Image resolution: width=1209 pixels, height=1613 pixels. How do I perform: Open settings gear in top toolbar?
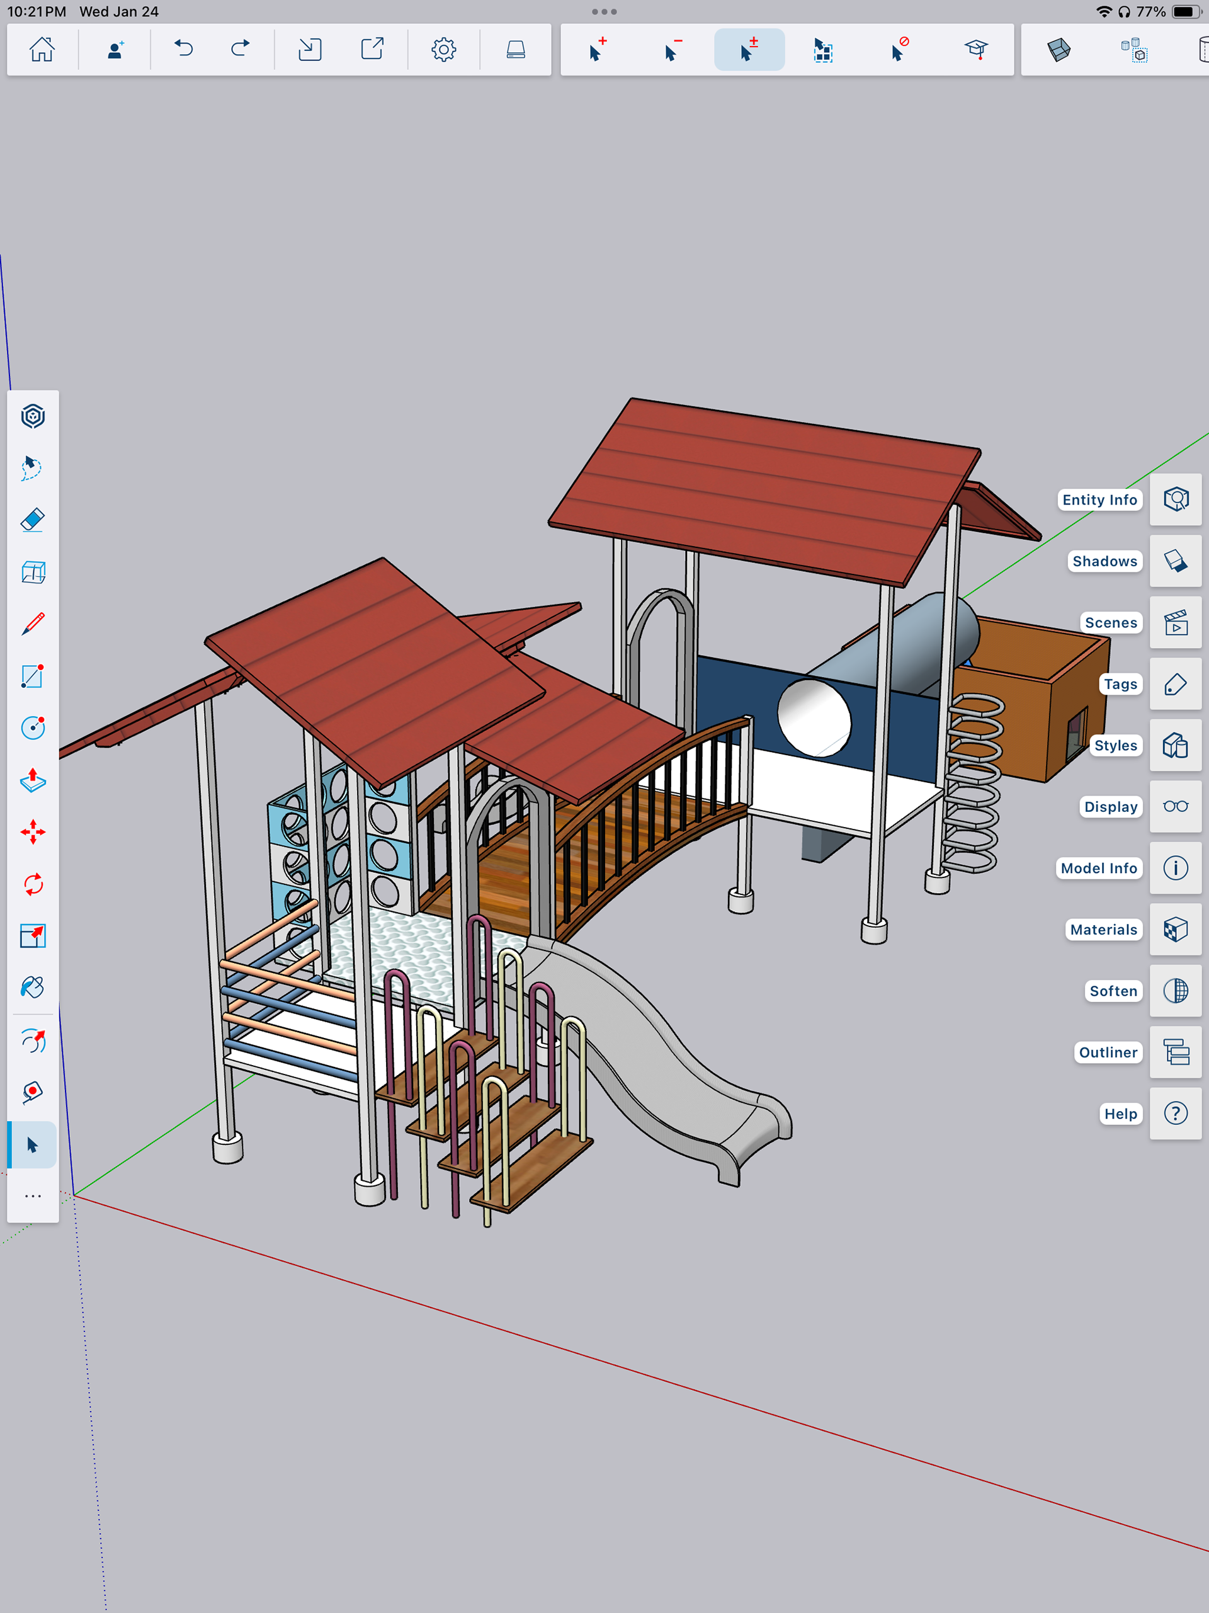point(443,50)
